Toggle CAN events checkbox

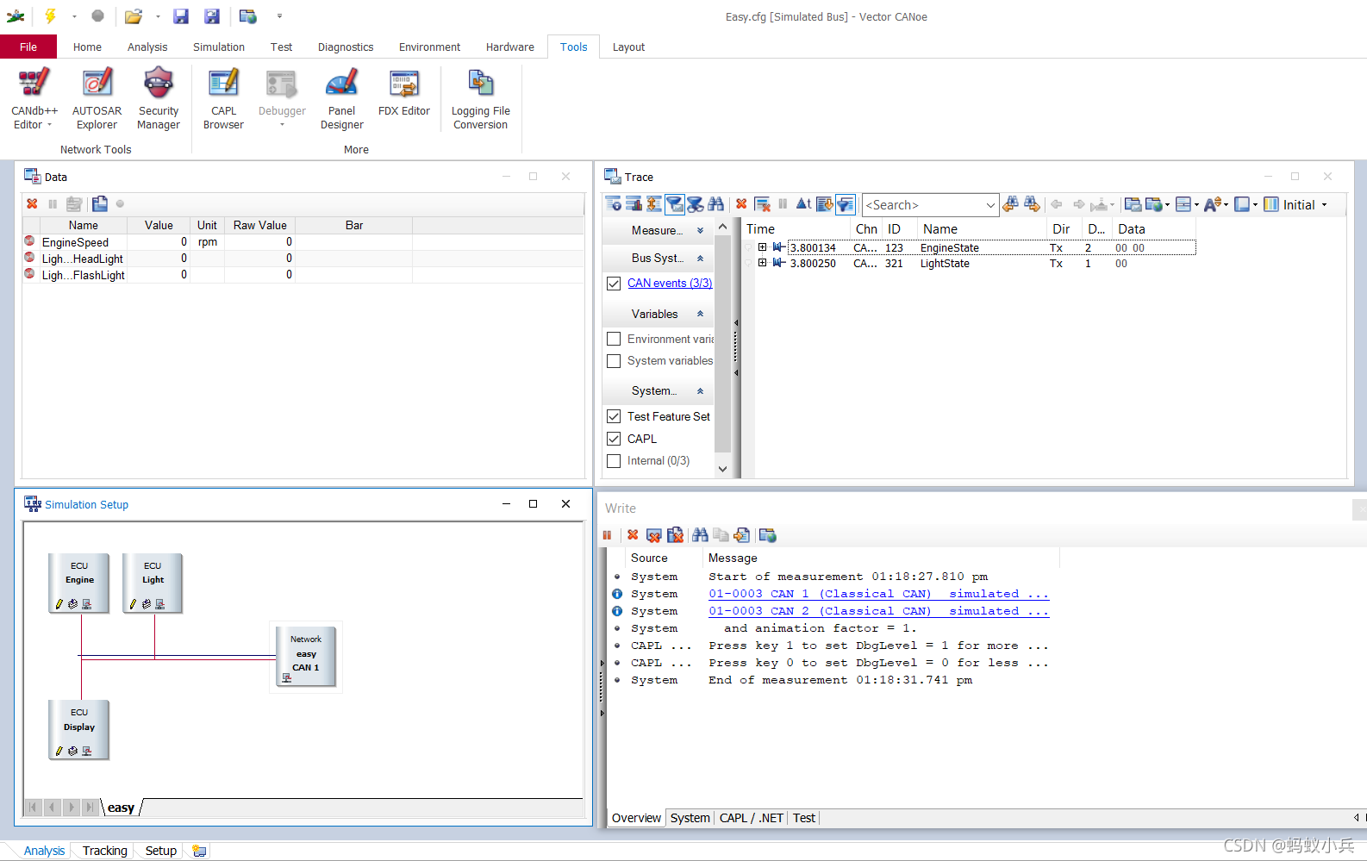click(x=614, y=284)
